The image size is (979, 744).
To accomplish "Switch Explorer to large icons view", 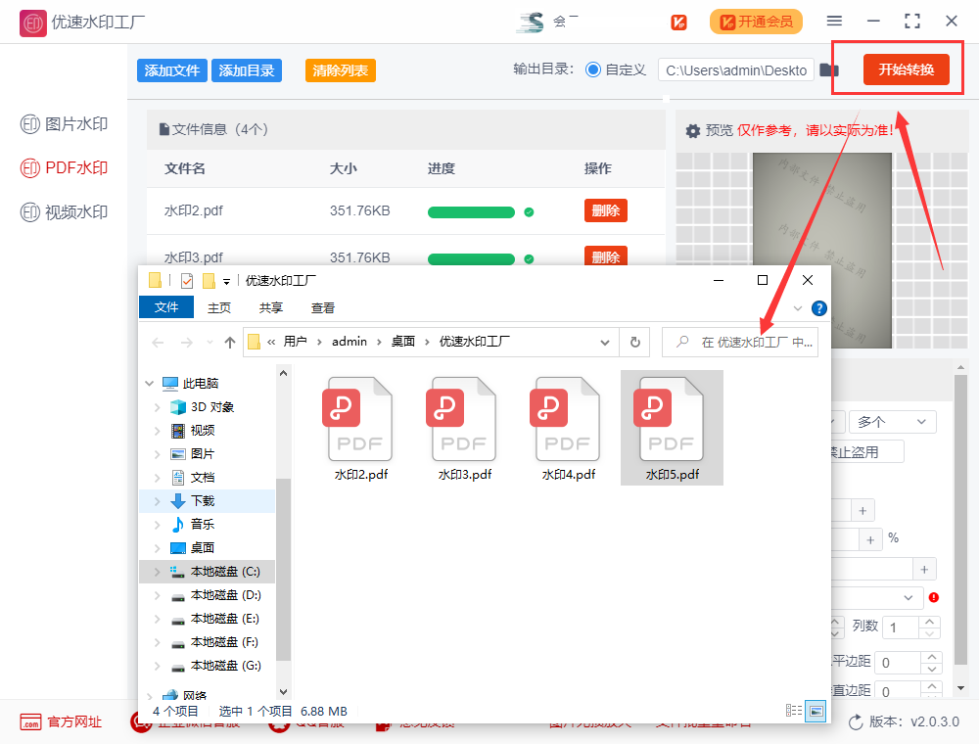I will coord(816,711).
